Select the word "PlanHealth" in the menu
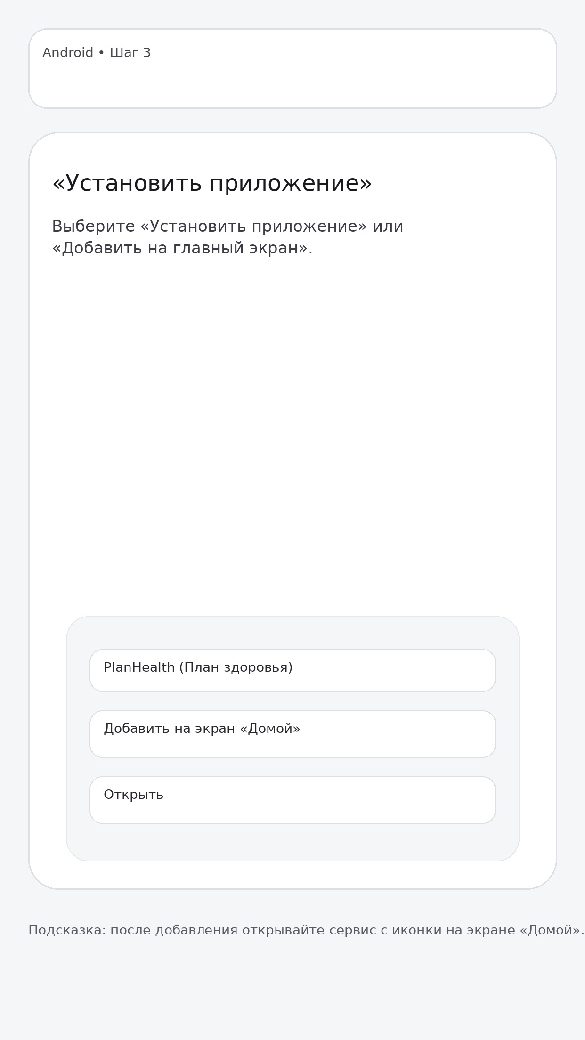The width and height of the screenshot is (585, 1040). (x=139, y=667)
